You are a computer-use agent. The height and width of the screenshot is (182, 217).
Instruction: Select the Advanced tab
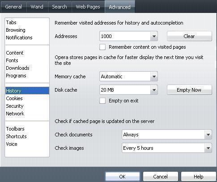[x=120, y=7]
